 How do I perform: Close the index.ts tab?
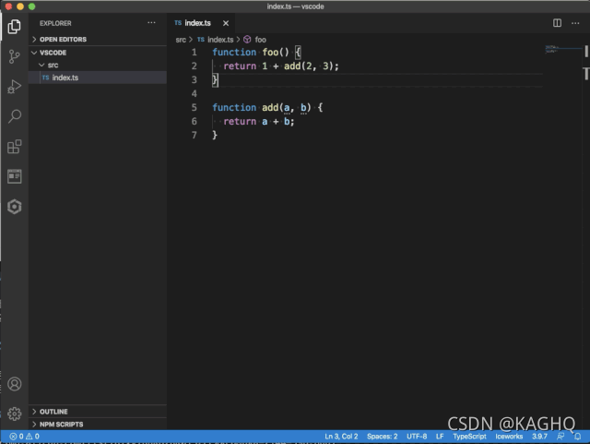[226, 23]
